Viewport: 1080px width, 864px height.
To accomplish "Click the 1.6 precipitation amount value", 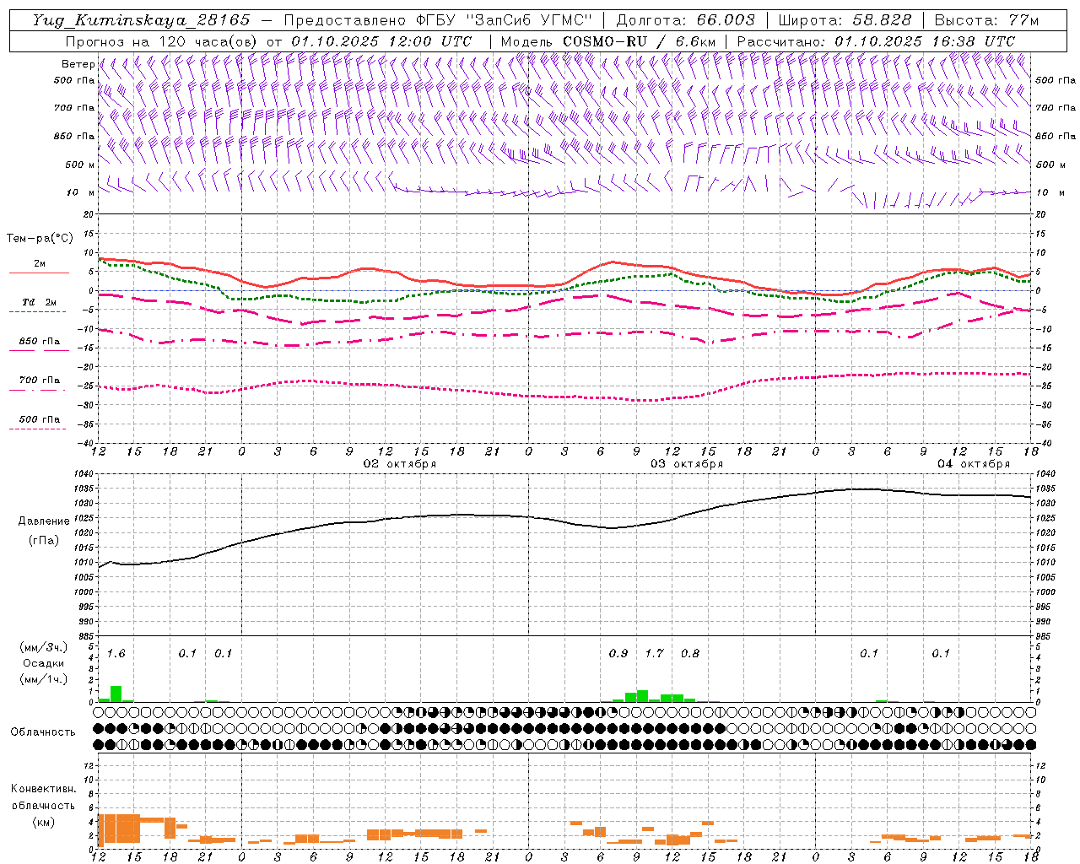I will 116,654.
